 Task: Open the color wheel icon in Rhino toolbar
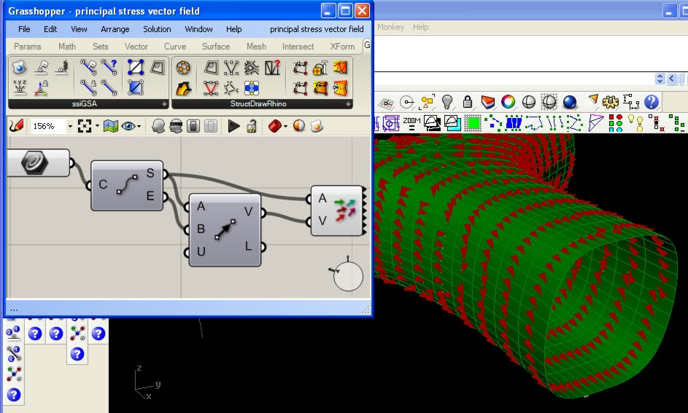click(508, 102)
